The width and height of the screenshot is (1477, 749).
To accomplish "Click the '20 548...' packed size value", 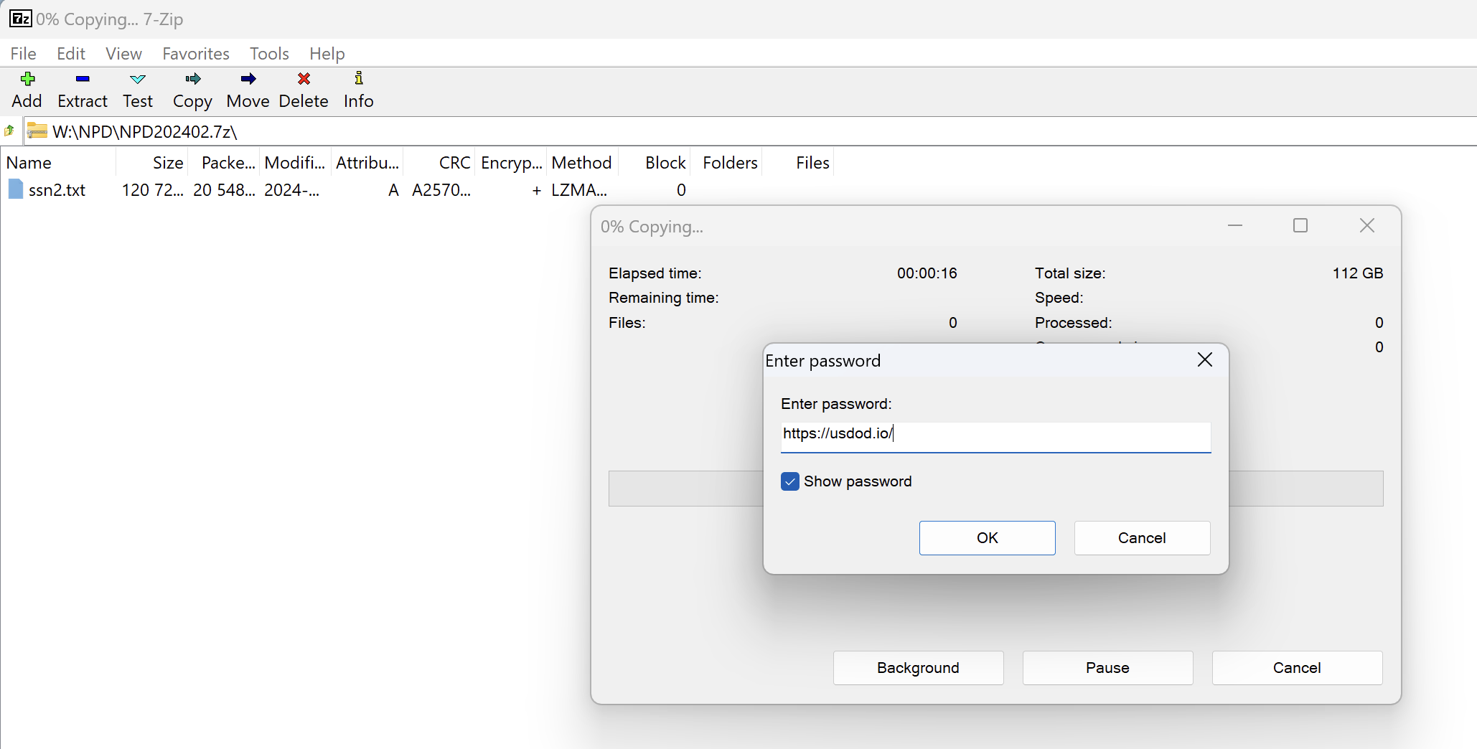I will tap(224, 190).
